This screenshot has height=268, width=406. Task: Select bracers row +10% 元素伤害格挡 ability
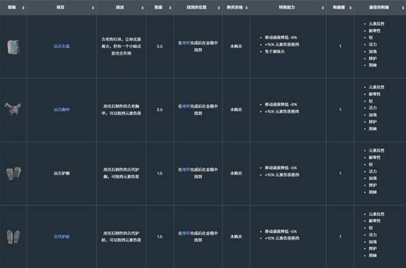tap(281, 175)
